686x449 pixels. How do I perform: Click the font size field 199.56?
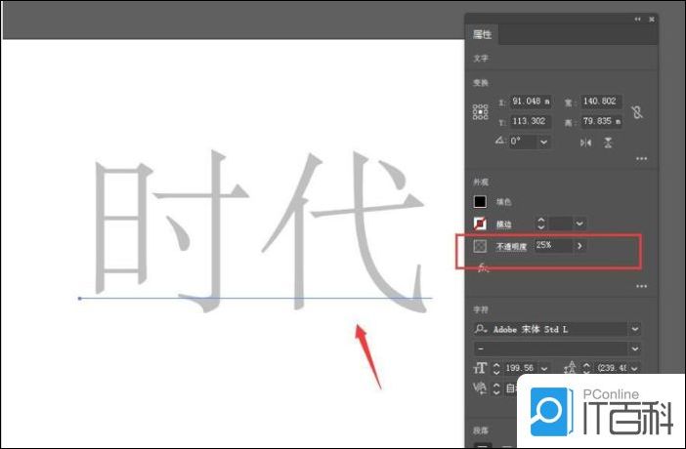click(x=521, y=368)
